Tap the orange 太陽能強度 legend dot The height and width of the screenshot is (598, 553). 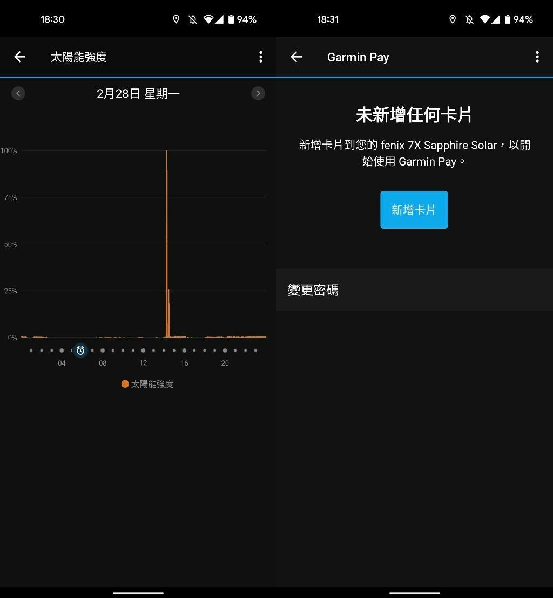click(125, 384)
